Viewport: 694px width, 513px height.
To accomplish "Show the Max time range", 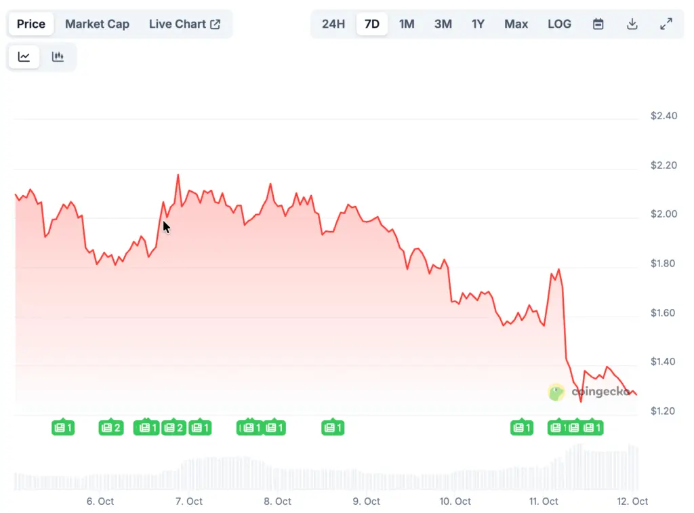I will point(516,24).
